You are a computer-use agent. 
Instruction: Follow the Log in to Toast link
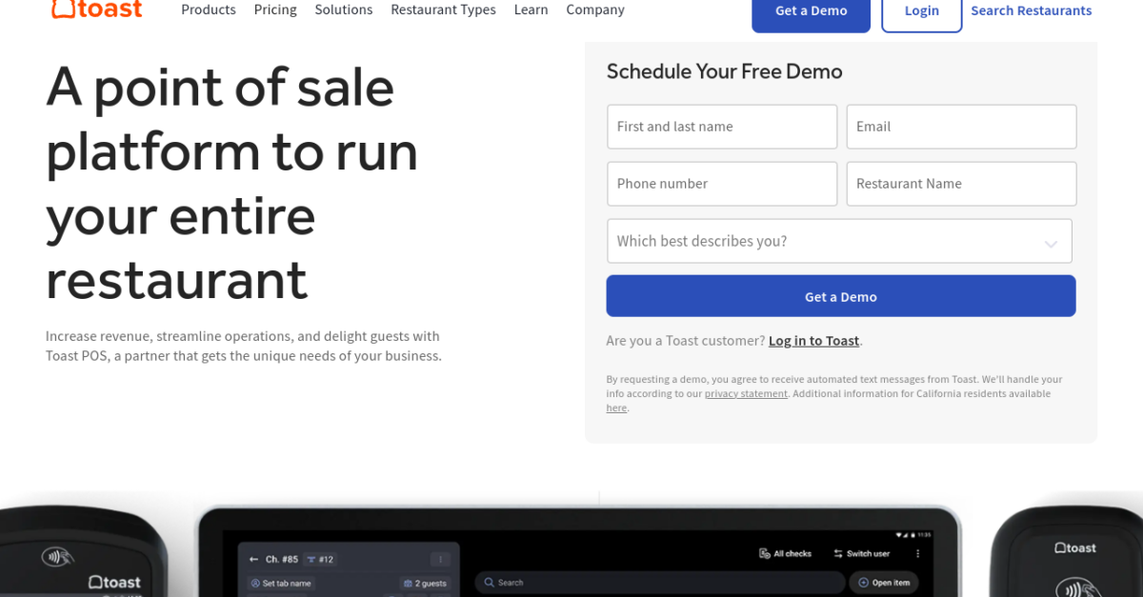tap(813, 340)
